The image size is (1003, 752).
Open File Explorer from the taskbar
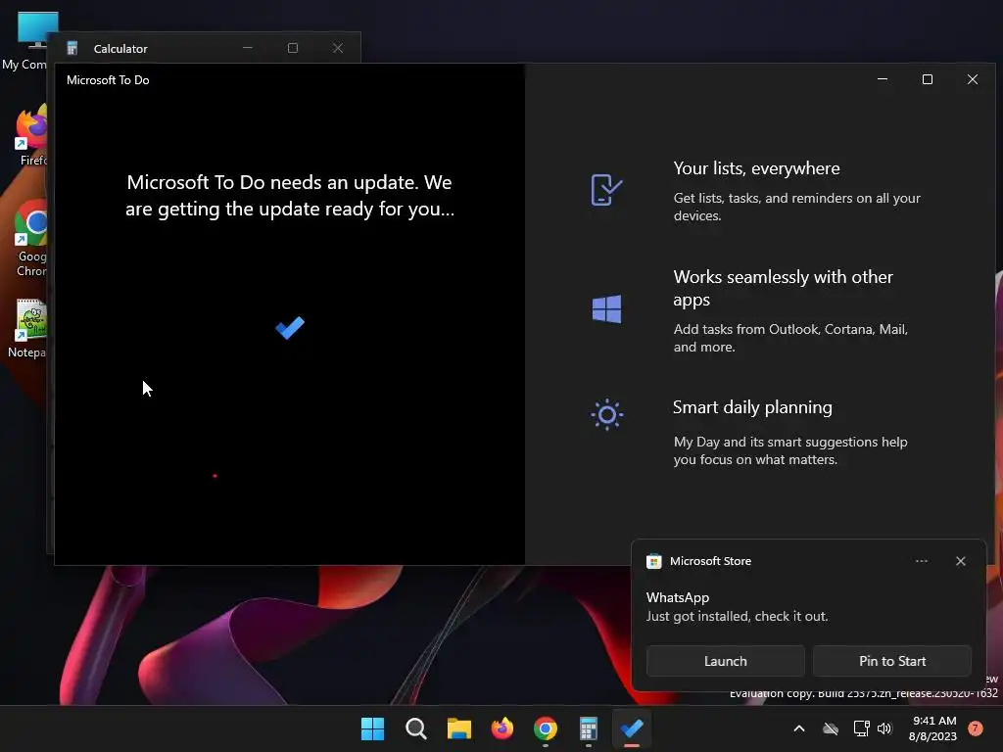(x=458, y=728)
